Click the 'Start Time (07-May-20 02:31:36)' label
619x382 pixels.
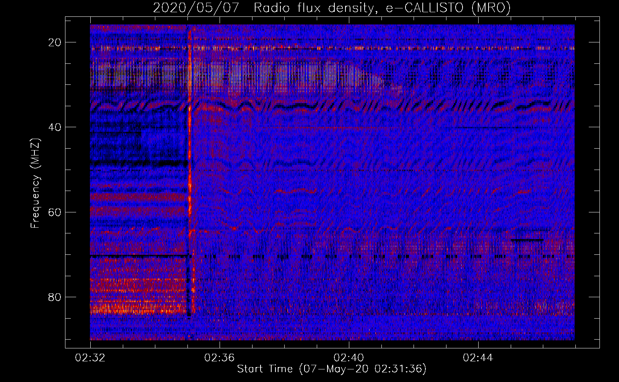click(x=332, y=369)
